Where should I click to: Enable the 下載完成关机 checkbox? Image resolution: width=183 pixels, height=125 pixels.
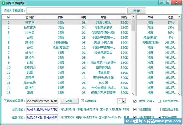pyautogui.click(x=159, y=101)
